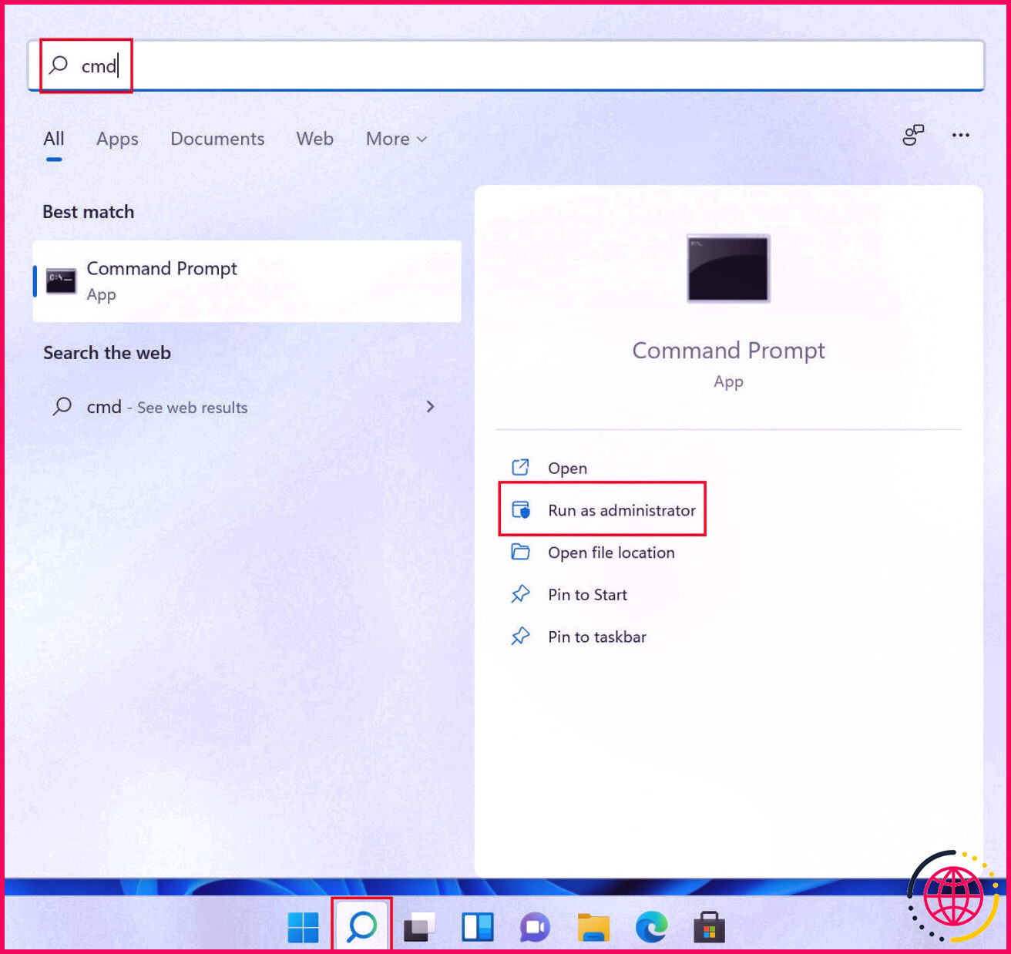The image size is (1011, 954).
Task: Launch Microsoft Edge from taskbar
Action: click(x=652, y=927)
